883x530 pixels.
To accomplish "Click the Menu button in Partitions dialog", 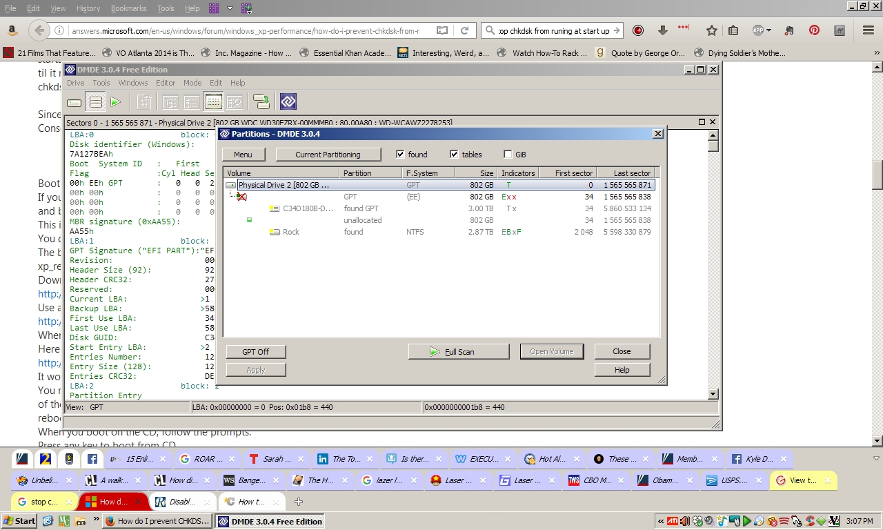I will [x=243, y=155].
